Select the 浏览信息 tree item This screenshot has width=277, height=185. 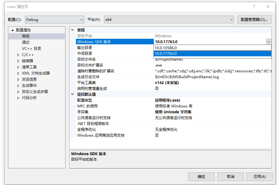tap(29, 79)
